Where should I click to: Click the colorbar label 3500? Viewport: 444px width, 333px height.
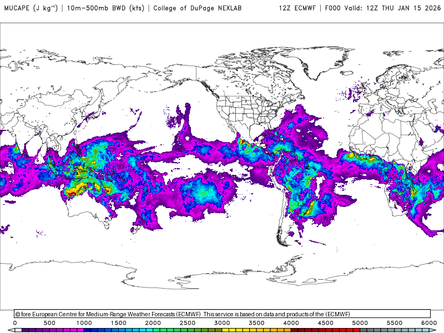[x=256, y=323]
